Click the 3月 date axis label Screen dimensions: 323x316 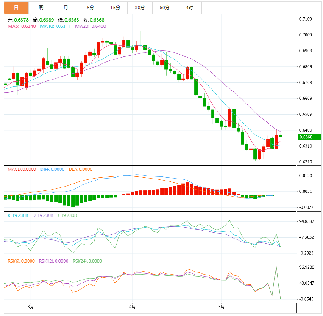click(31, 307)
